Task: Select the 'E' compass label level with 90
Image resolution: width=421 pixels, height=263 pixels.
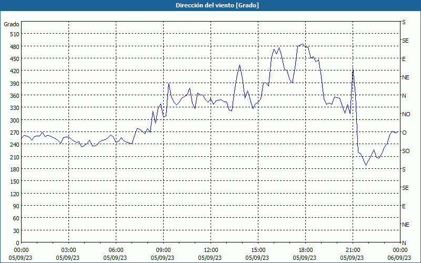Action: (x=404, y=206)
